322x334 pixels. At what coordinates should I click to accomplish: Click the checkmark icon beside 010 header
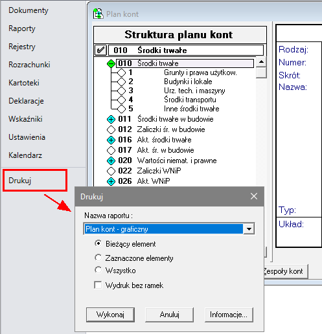coord(100,50)
